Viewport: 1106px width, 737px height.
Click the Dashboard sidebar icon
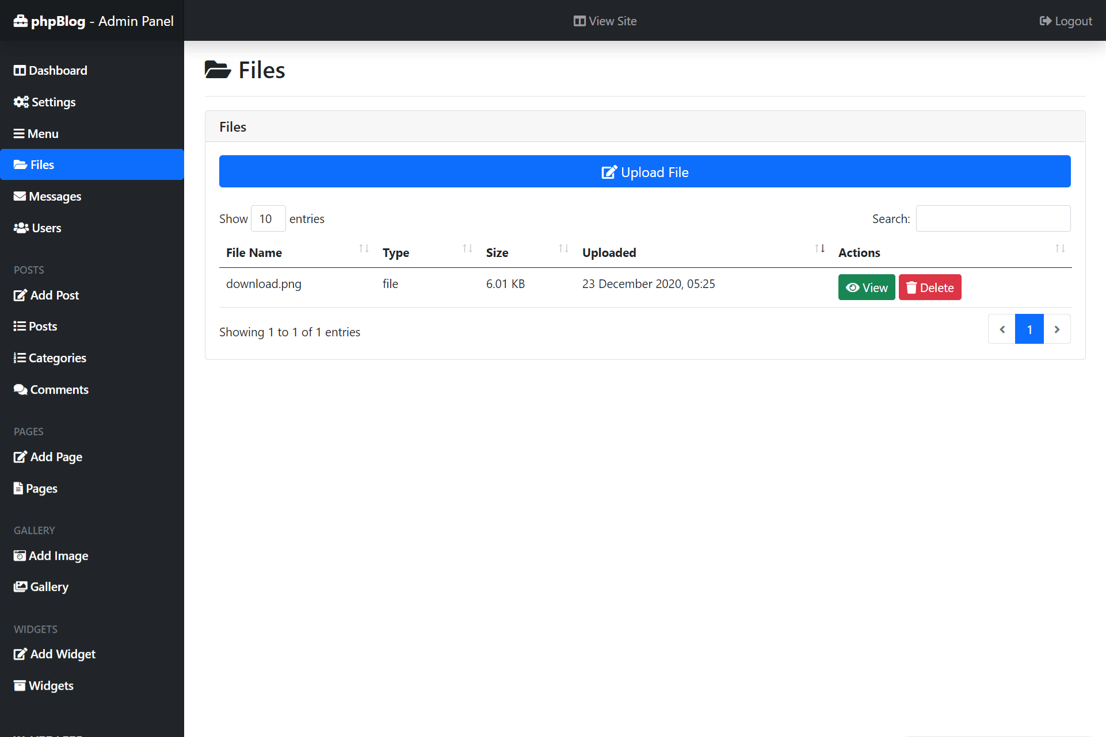[x=20, y=71]
